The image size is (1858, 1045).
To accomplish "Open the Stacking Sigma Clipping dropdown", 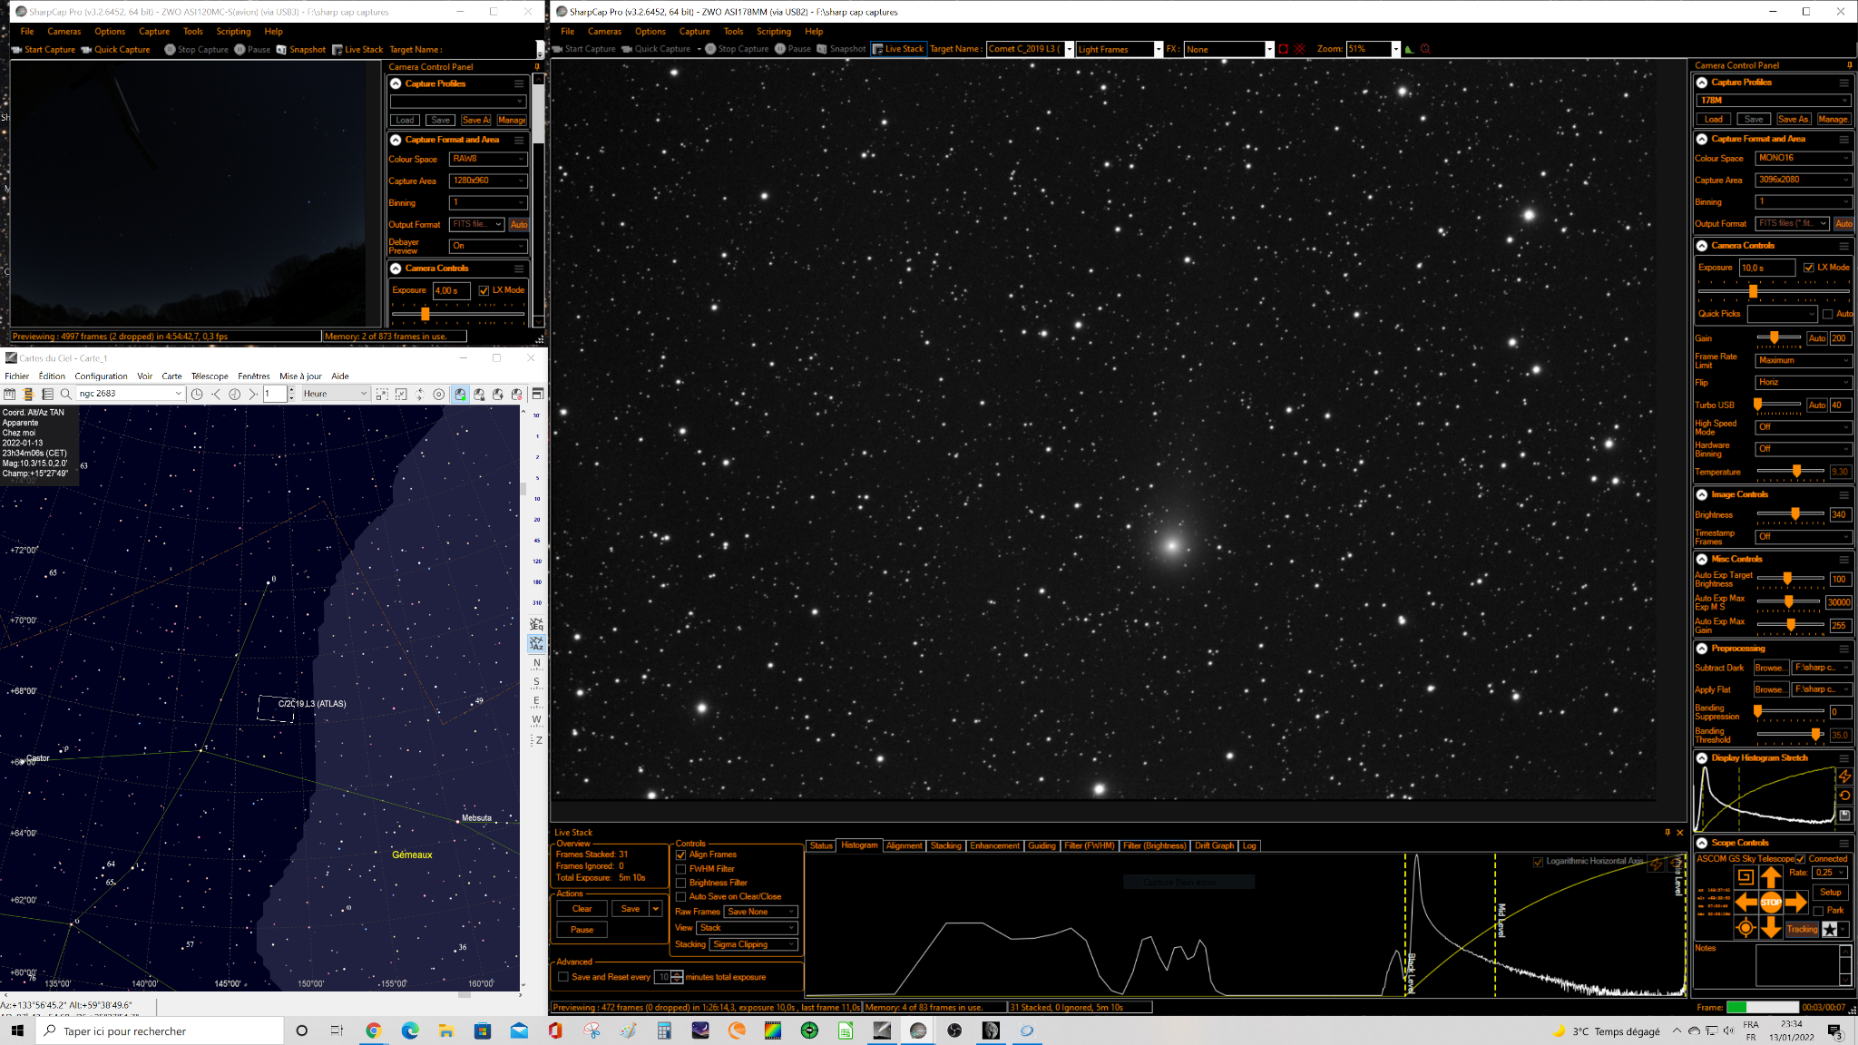I will point(754,944).
